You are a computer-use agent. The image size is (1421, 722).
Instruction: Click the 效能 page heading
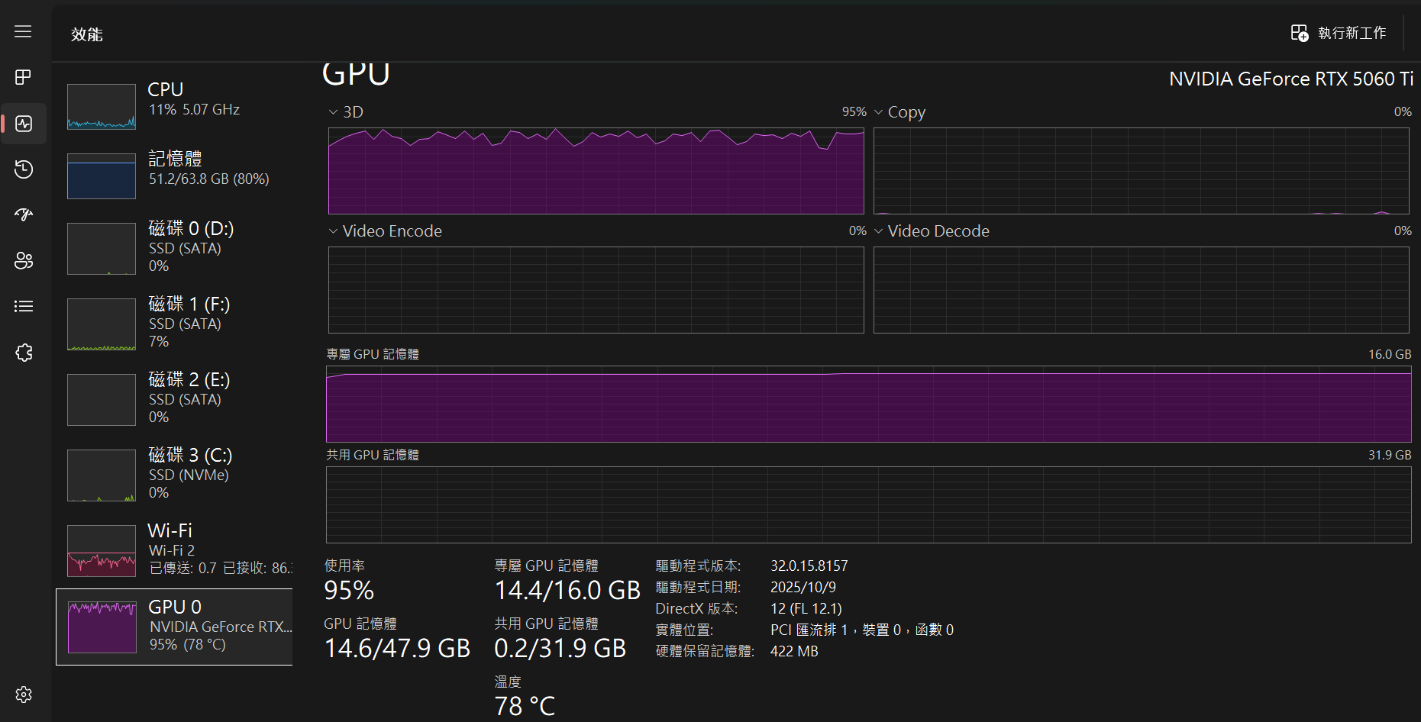86,34
